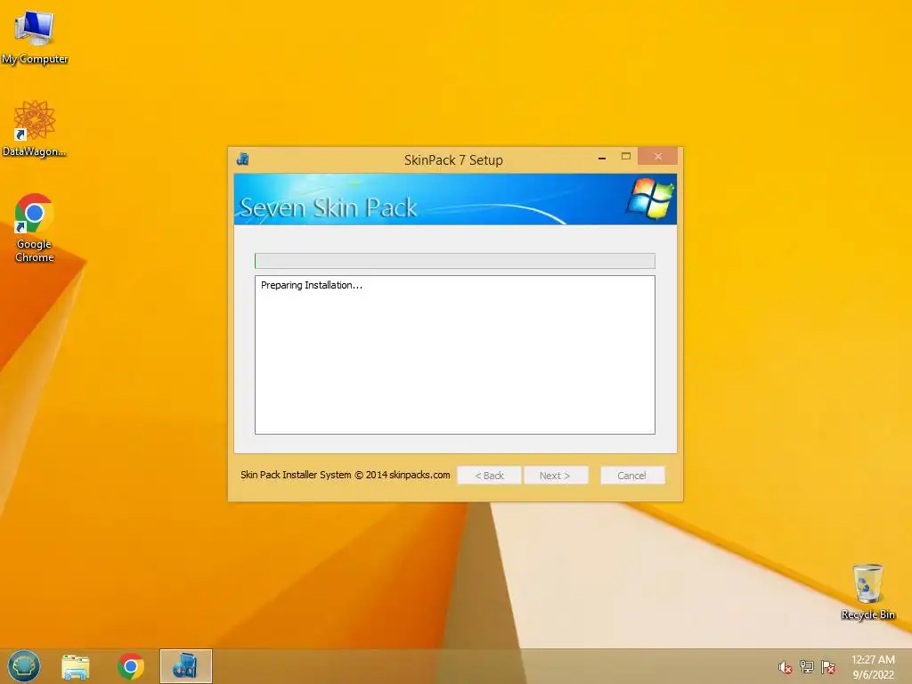The height and width of the screenshot is (684, 912).
Task: Open the network status tray icon
Action: pos(807,667)
